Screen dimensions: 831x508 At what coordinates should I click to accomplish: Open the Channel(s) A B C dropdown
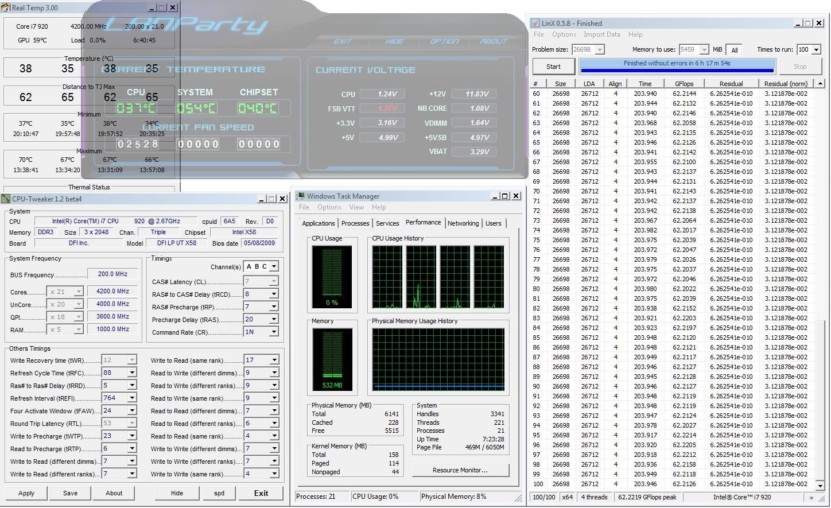[274, 266]
